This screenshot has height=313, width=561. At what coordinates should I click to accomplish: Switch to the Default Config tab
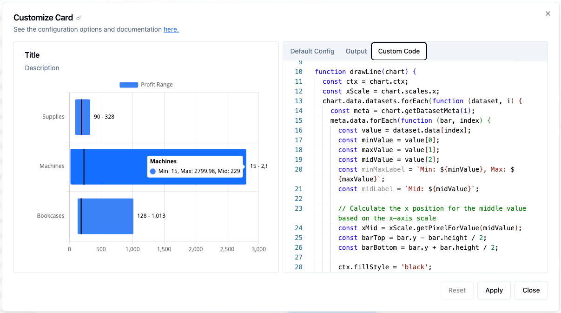(312, 51)
